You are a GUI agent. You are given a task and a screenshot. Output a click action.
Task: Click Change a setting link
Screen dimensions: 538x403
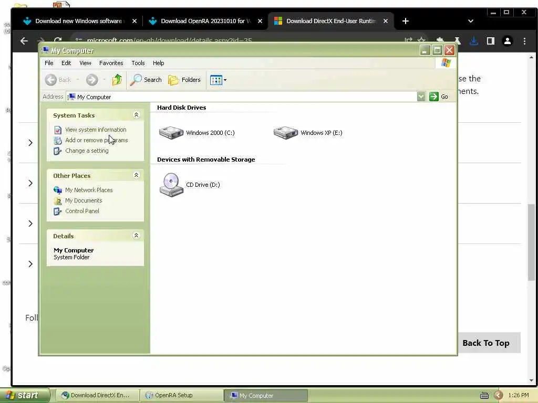pyautogui.click(x=87, y=151)
